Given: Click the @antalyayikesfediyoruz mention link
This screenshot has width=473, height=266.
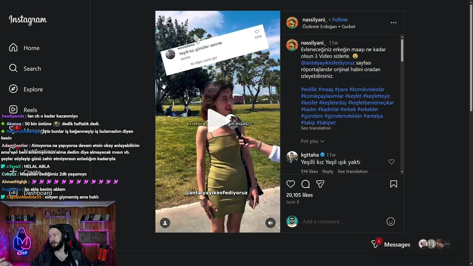Looking at the screenshot, I should click(328, 63).
